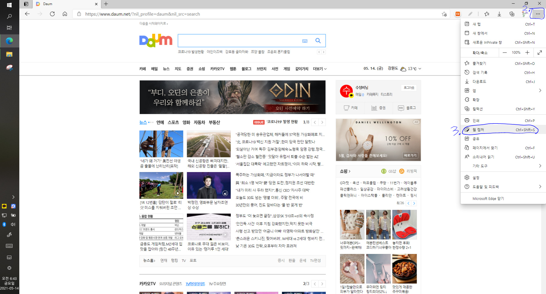Show next trending keywords arrow under search
546x294 pixels.
(323, 52)
